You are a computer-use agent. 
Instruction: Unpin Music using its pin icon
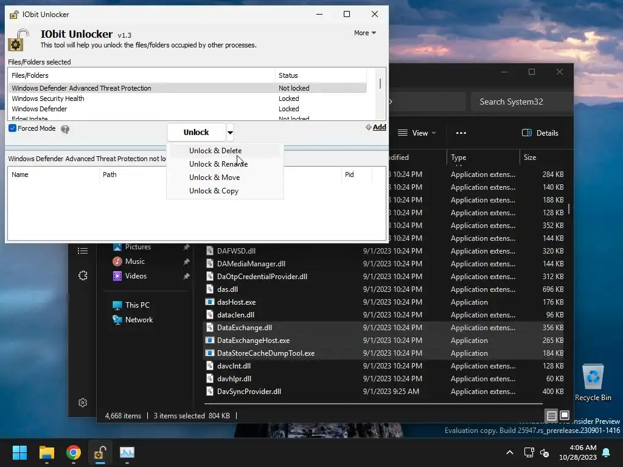coord(186,261)
